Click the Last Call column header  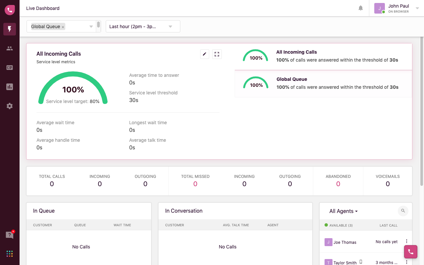(x=389, y=225)
